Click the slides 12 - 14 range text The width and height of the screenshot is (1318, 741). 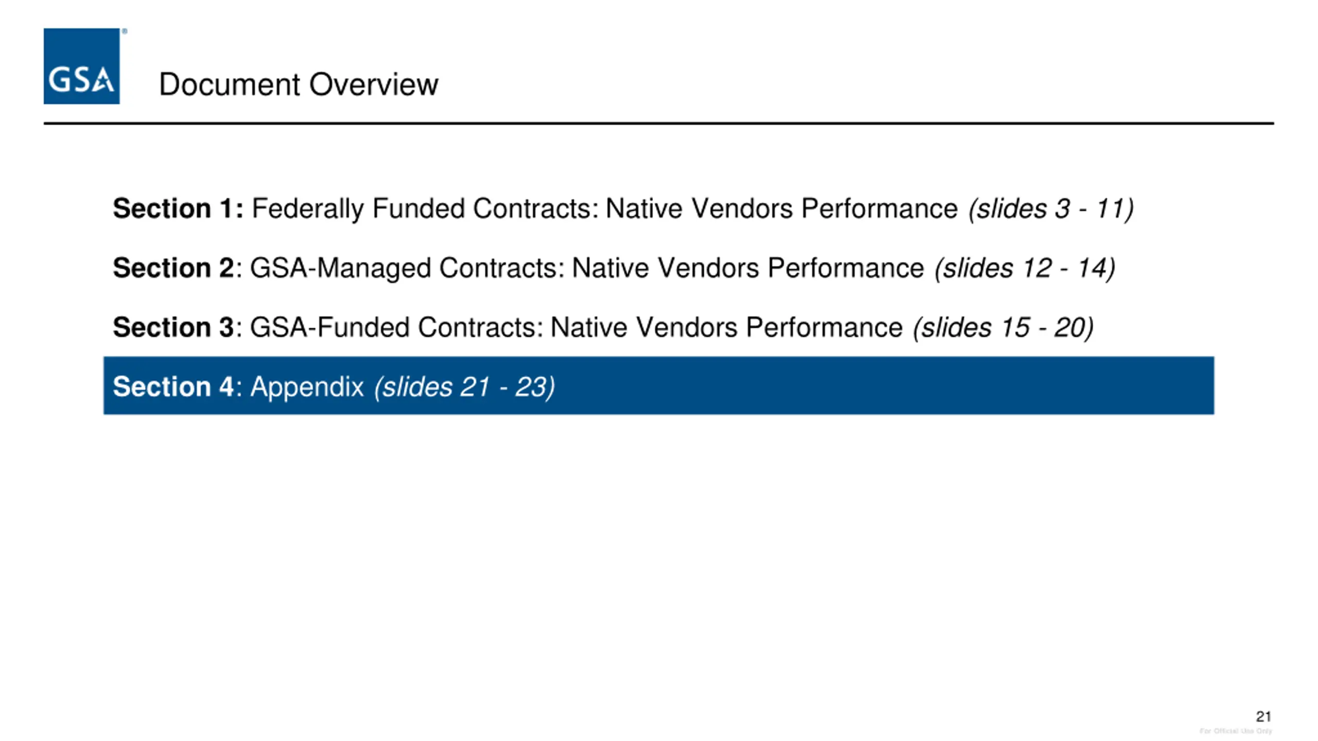click(x=1025, y=268)
